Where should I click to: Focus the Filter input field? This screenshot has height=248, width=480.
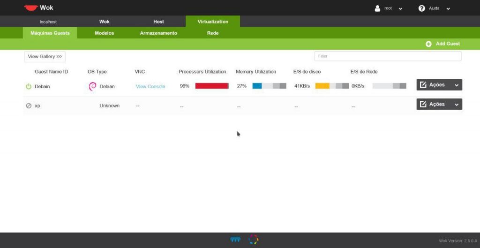[x=388, y=56]
